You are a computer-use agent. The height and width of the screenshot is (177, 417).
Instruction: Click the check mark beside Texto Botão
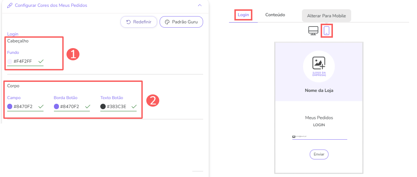click(134, 107)
